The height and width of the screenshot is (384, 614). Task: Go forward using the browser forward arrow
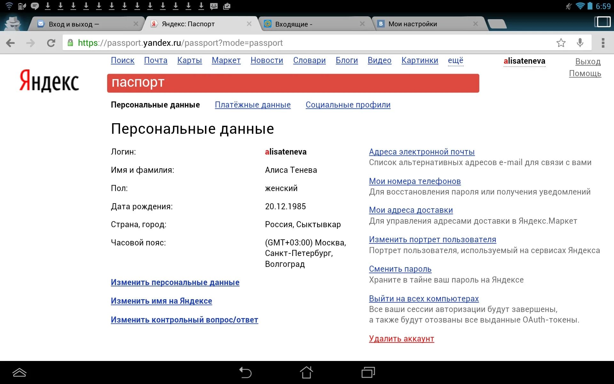(31, 43)
